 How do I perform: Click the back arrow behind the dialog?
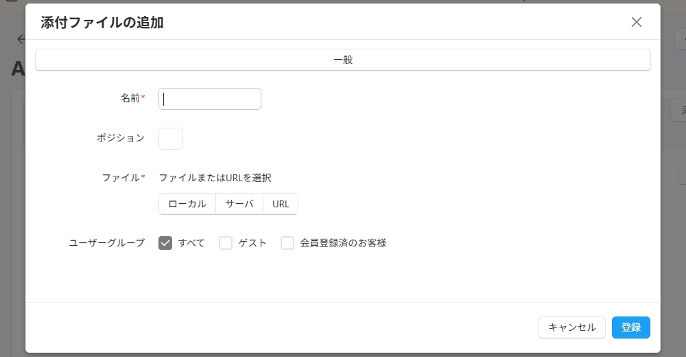tap(21, 39)
